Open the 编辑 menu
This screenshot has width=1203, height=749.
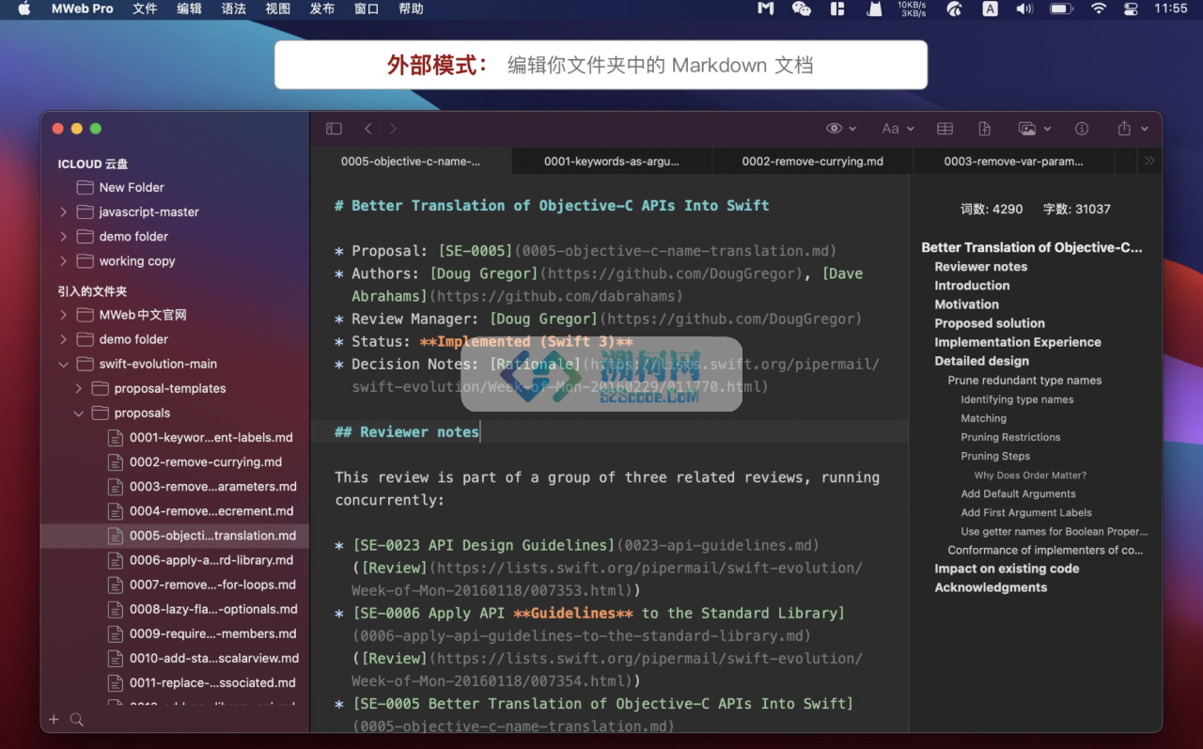189,8
